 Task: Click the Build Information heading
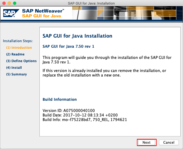60,99
